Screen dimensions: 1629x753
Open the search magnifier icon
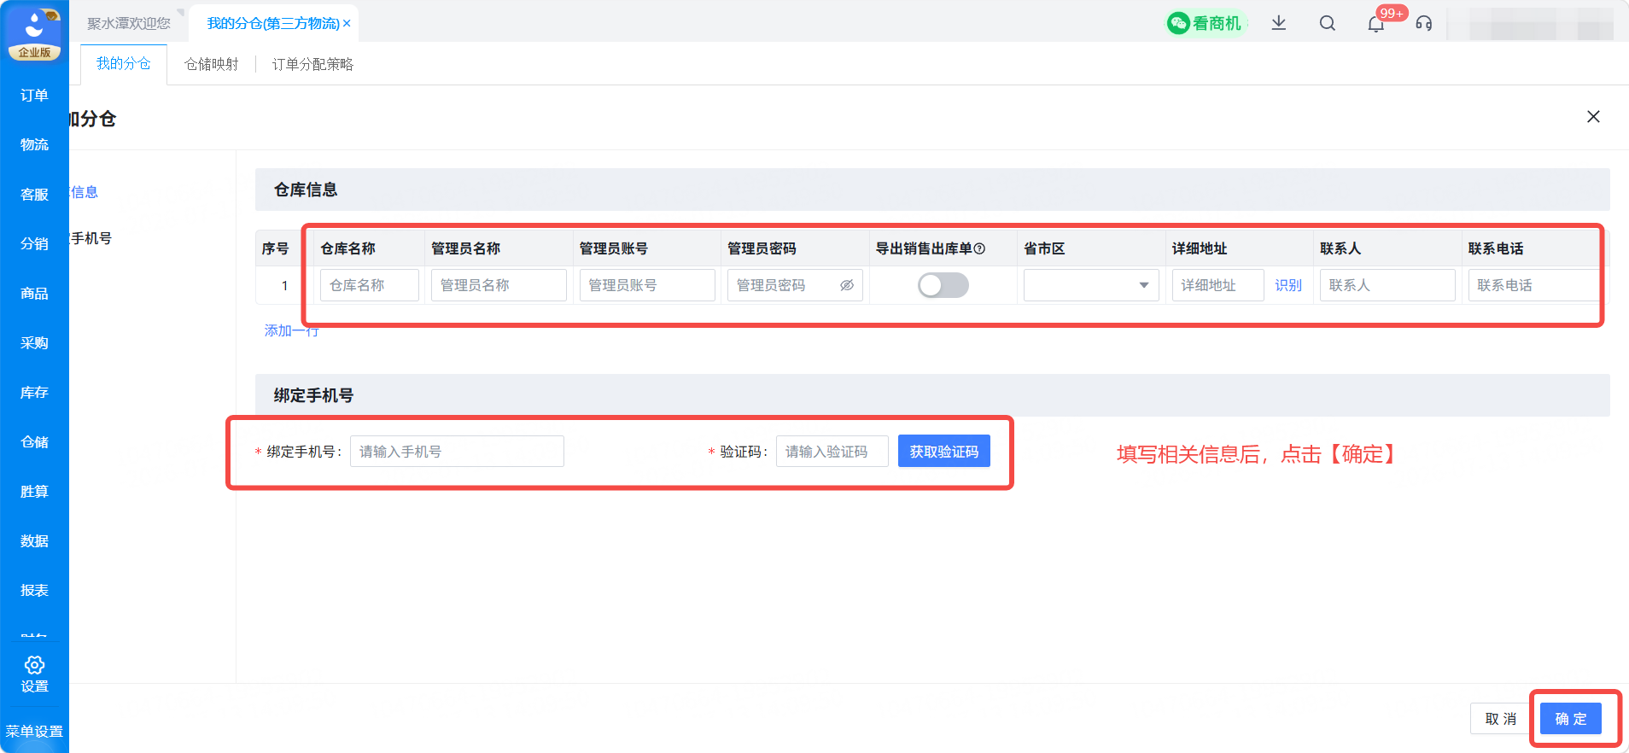click(1327, 23)
